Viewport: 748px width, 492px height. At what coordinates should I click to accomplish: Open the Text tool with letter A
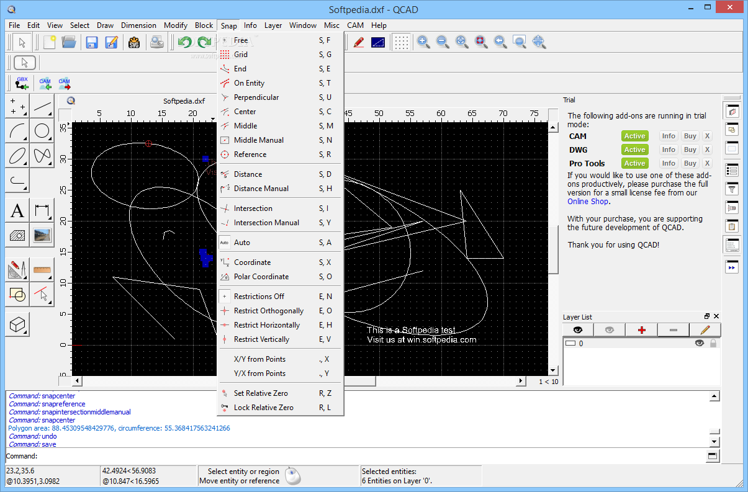[17, 212]
